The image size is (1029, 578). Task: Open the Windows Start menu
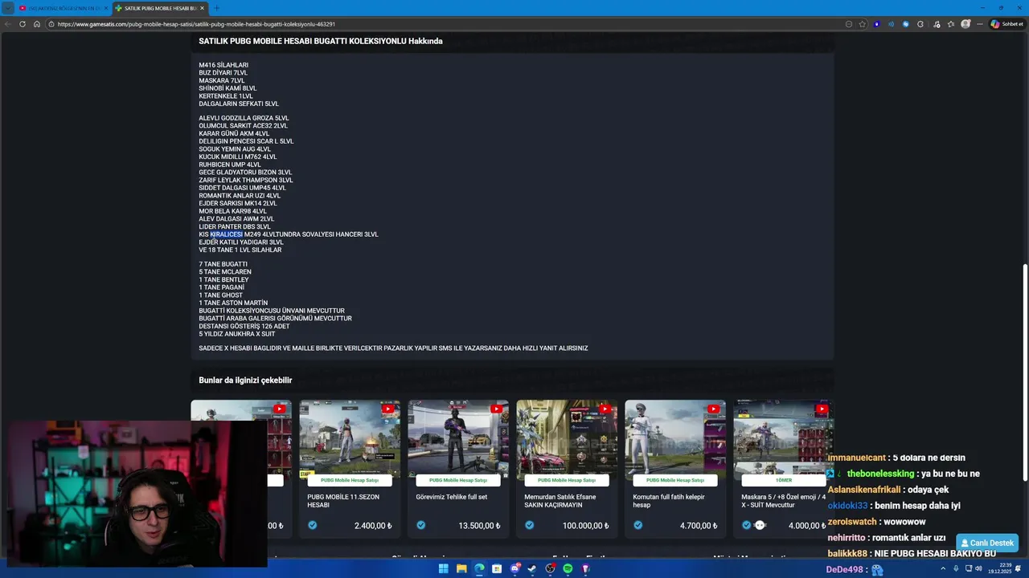[443, 568]
